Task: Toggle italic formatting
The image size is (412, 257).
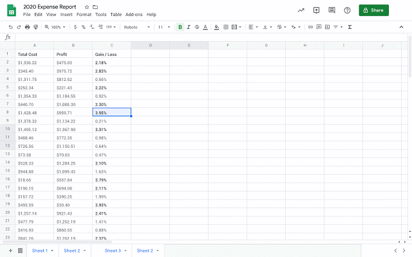Action: click(189, 27)
